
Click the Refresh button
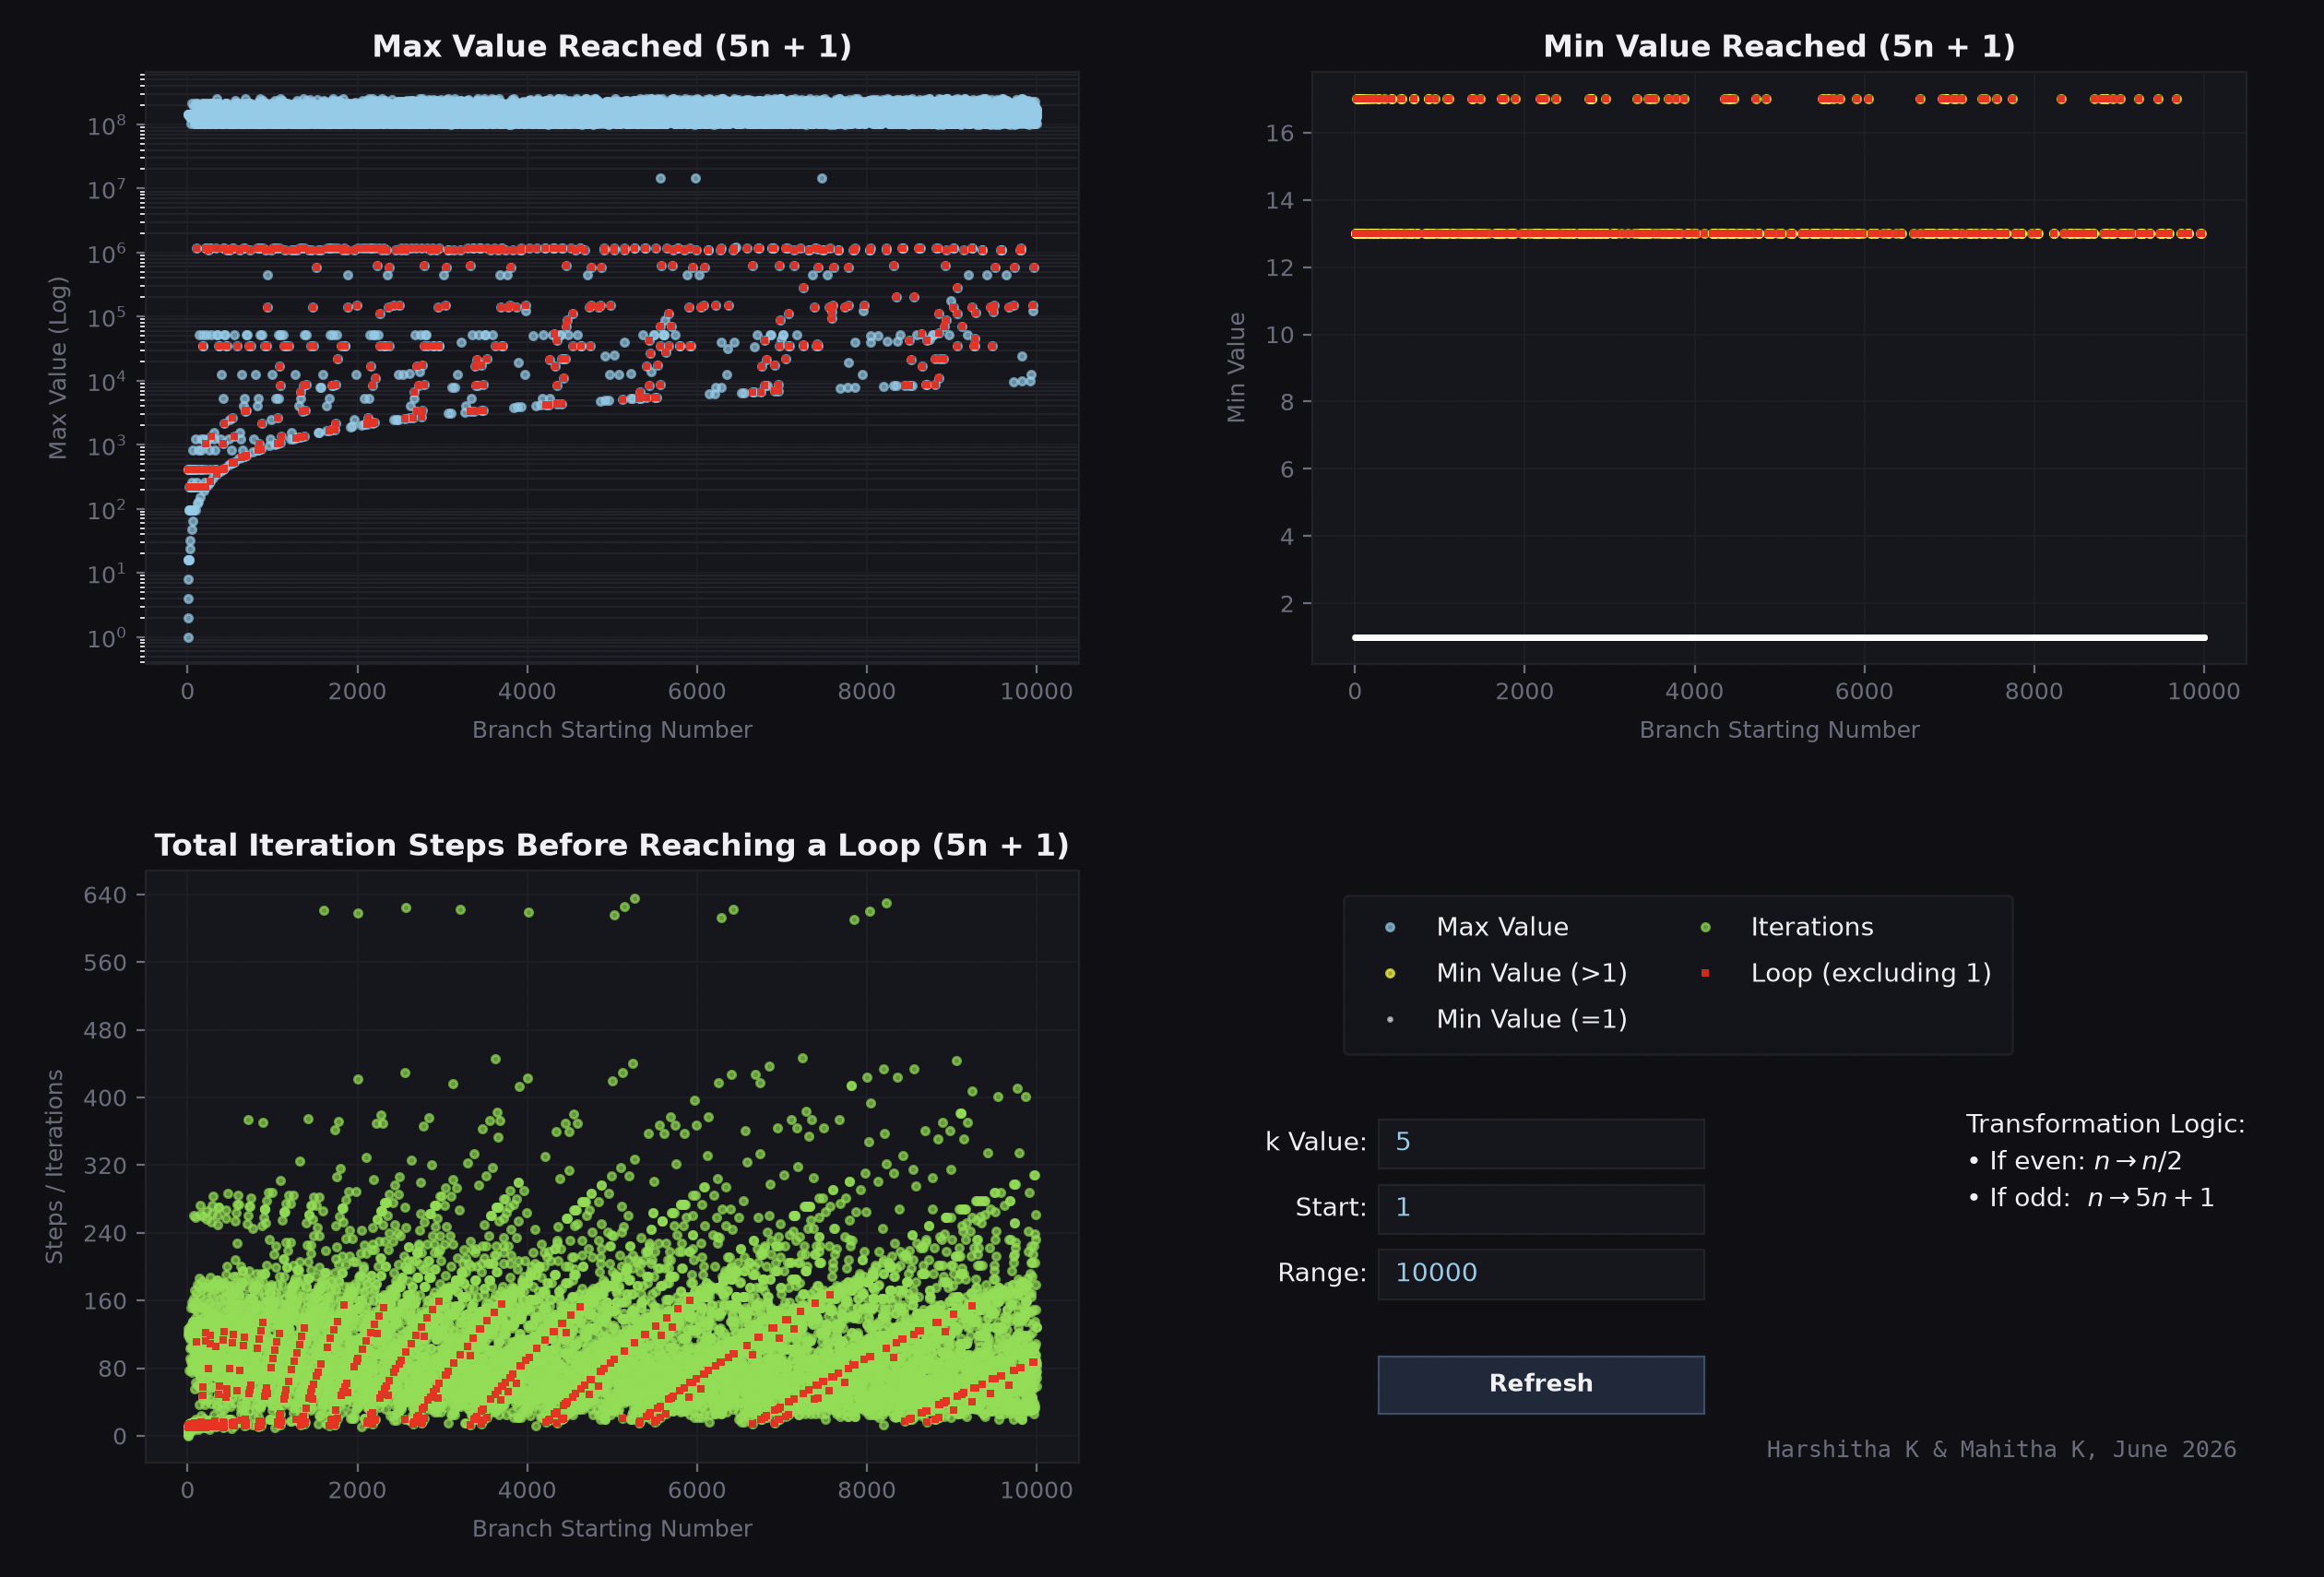click(x=1540, y=1384)
